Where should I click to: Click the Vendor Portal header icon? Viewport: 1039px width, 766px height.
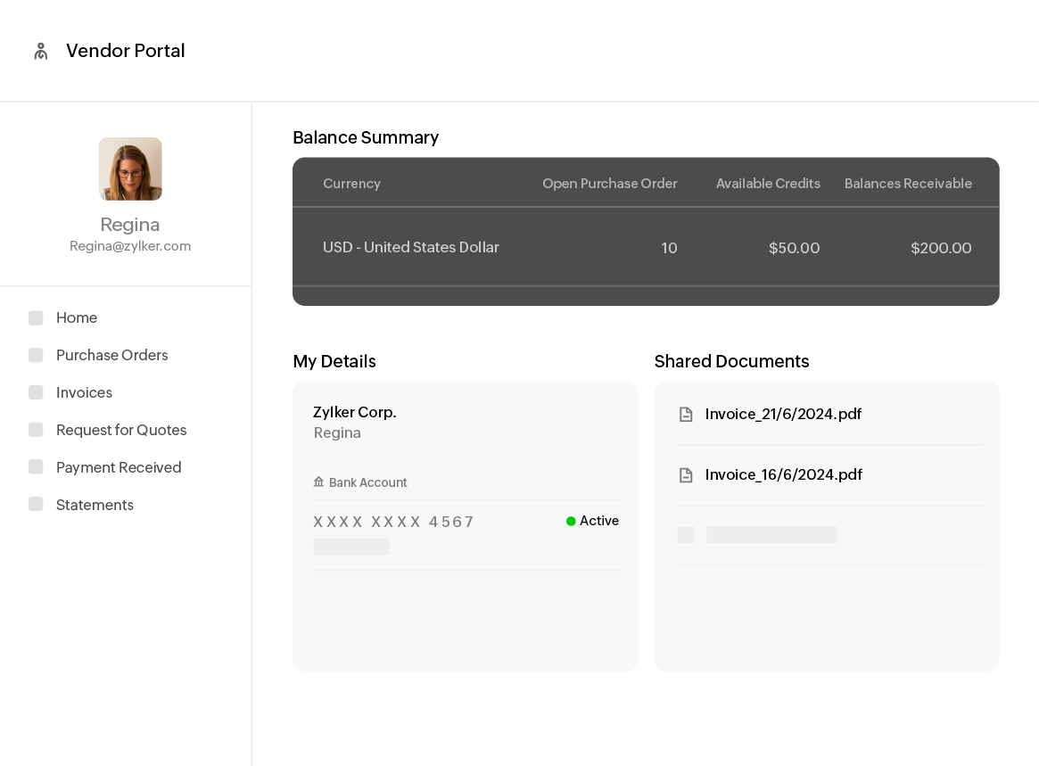point(40,51)
